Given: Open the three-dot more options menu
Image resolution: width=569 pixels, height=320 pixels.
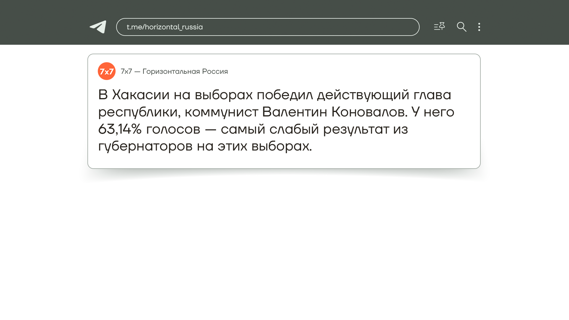Looking at the screenshot, I should [x=479, y=27].
